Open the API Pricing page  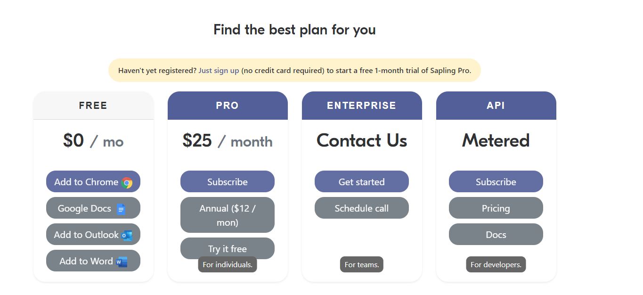point(496,208)
